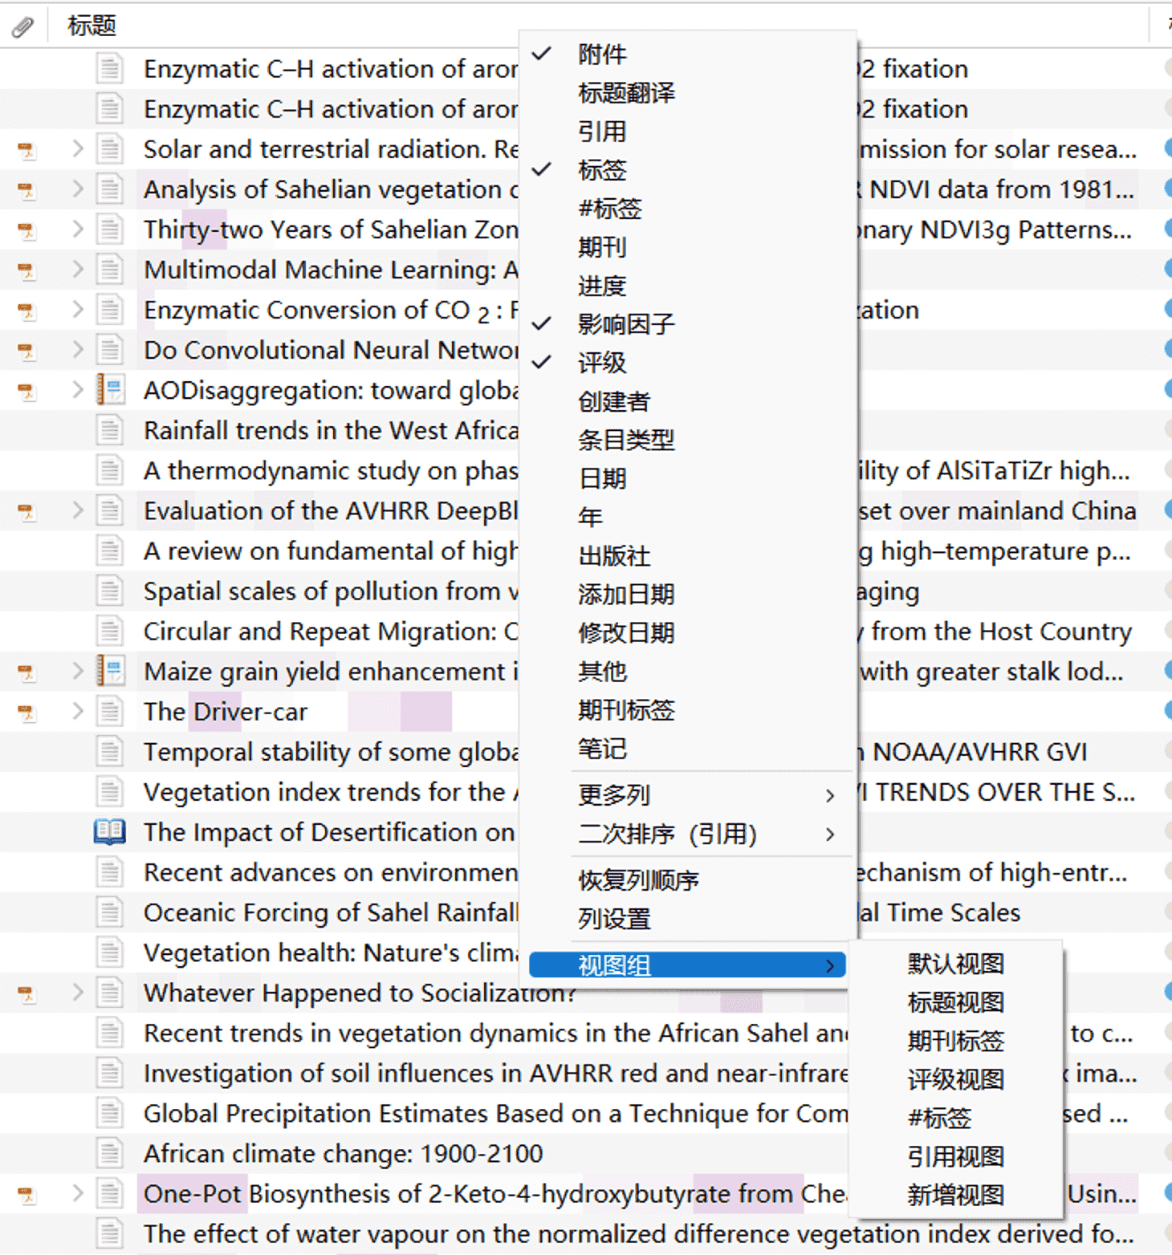This screenshot has height=1255, width=1172.
Task: Choose 期刊 in the column menu
Action: (602, 247)
